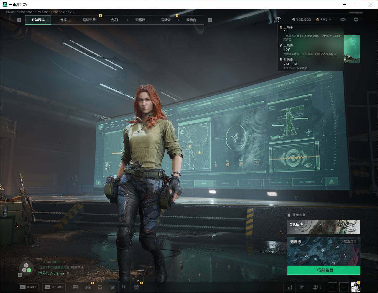Click the heart badge icon
378x293 pixels.
tap(100, 287)
